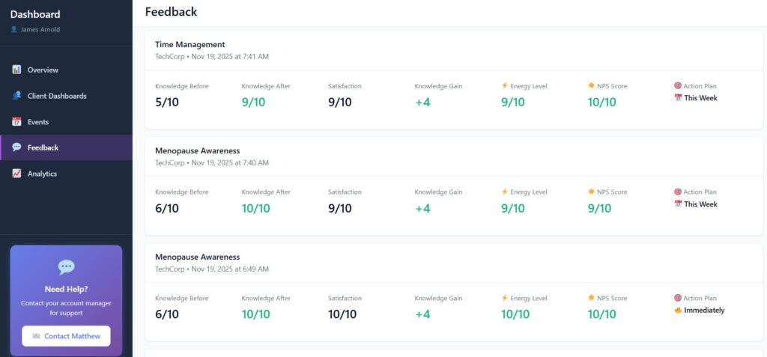The width and height of the screenshot is (767, 357).
Task: Open the Events page
Action: pyautogui.click(x=38, y=122)
